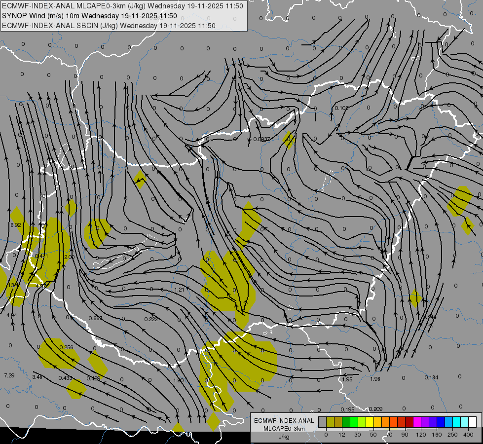The image size is (483, 444).
Task: Click the map value '0.433'
Action: [x=65, y=378]
